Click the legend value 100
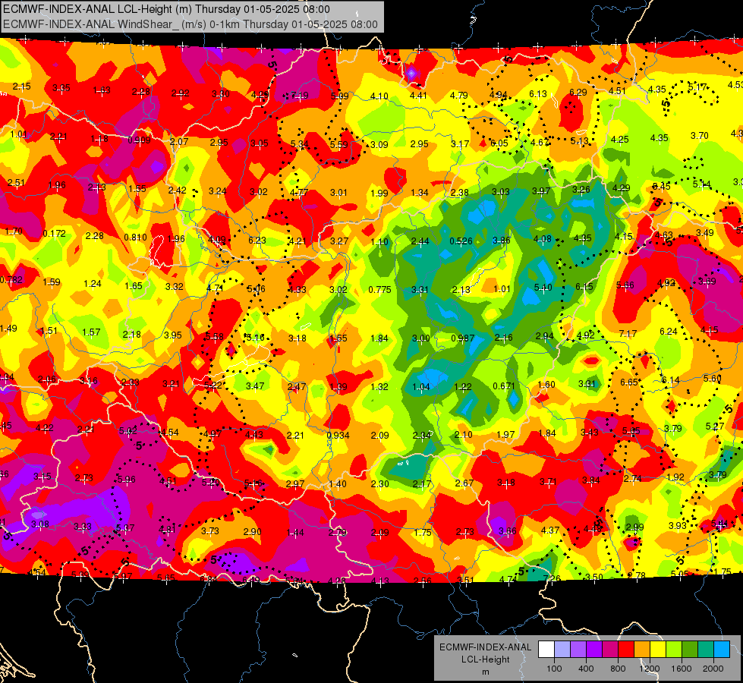The image size is (743, 683). (554, 669)
